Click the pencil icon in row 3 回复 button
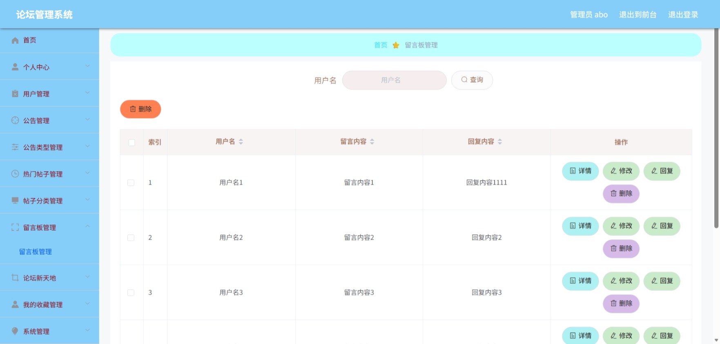720x344 pixels. pos(654,281)
